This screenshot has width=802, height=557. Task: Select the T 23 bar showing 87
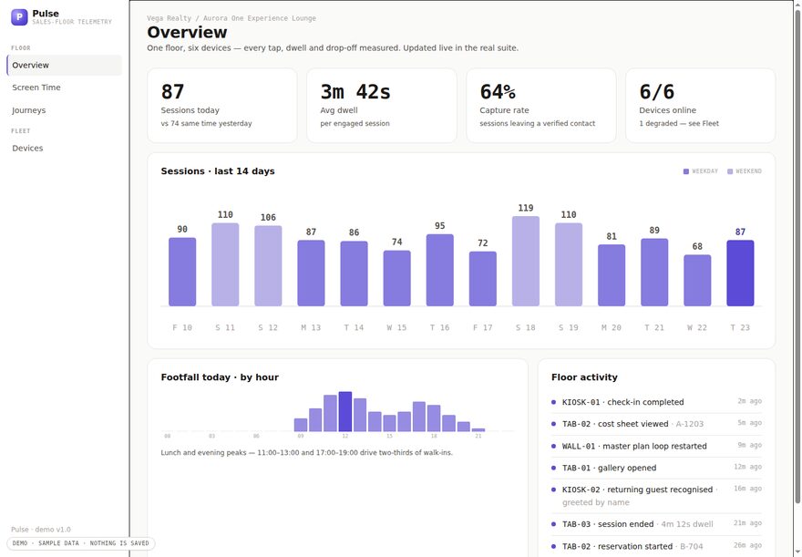coord(740,273)
